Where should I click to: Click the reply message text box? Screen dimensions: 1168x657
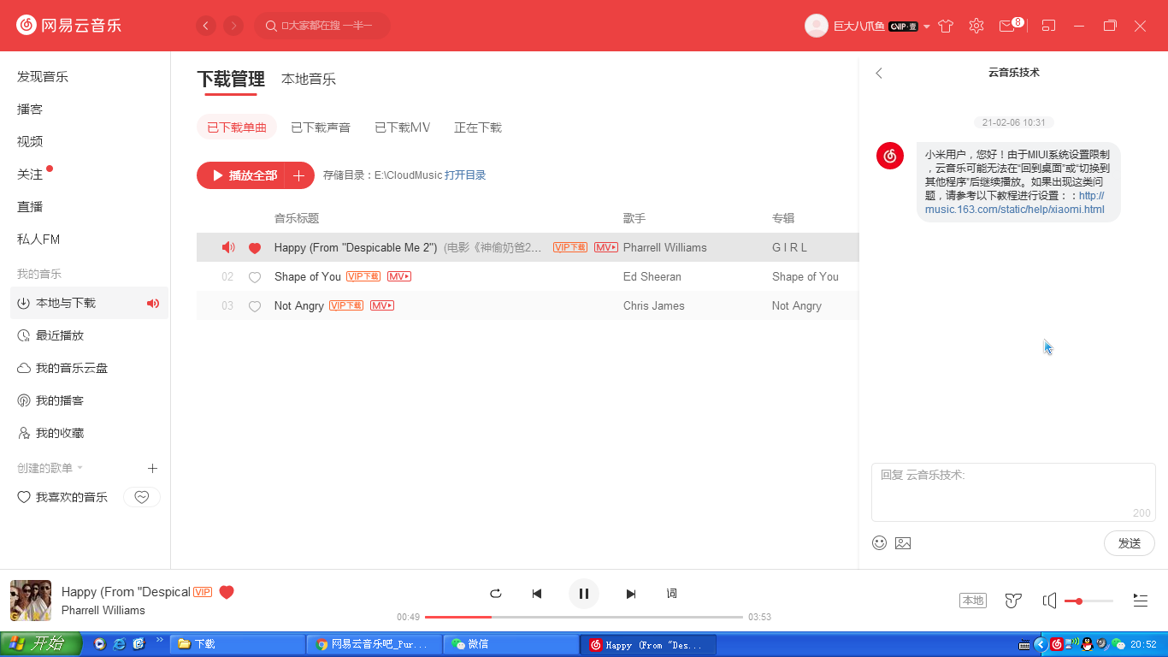click(x=1012, y=492)
